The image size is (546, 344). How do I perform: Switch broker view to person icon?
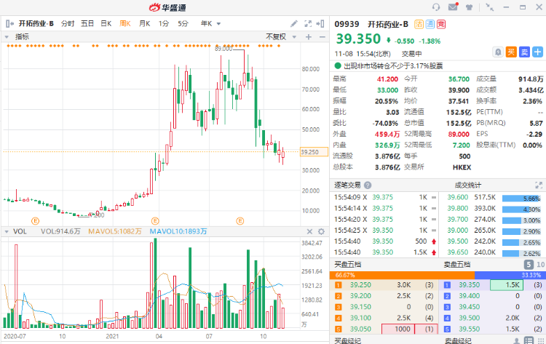tap(517, 341)
